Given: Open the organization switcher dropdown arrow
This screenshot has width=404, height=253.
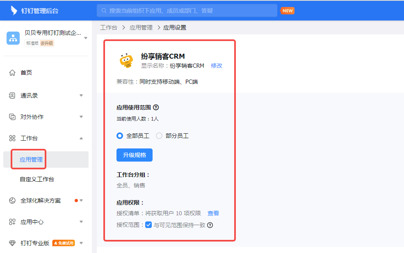Looking at the screenshot, I should [x=86, y=38].
